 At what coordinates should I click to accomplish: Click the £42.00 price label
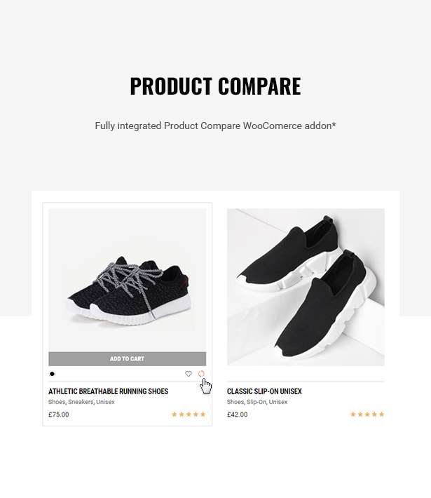(x=237, y=415)
